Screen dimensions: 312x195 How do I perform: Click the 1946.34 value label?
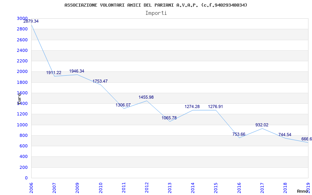tap(77, 71)
